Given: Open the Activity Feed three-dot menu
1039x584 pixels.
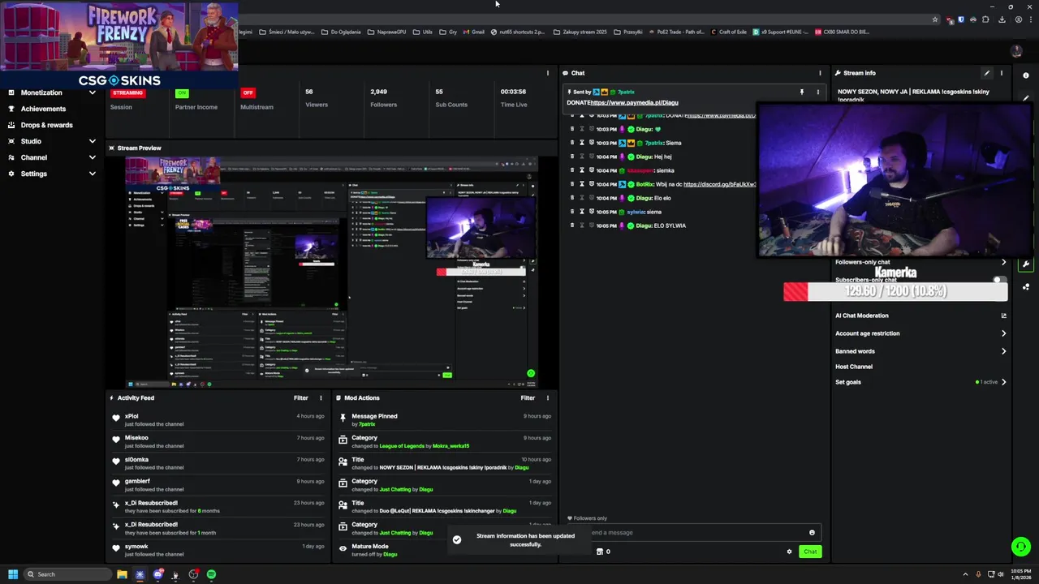Looking at the screenshot, I should [x=321, y=398].
